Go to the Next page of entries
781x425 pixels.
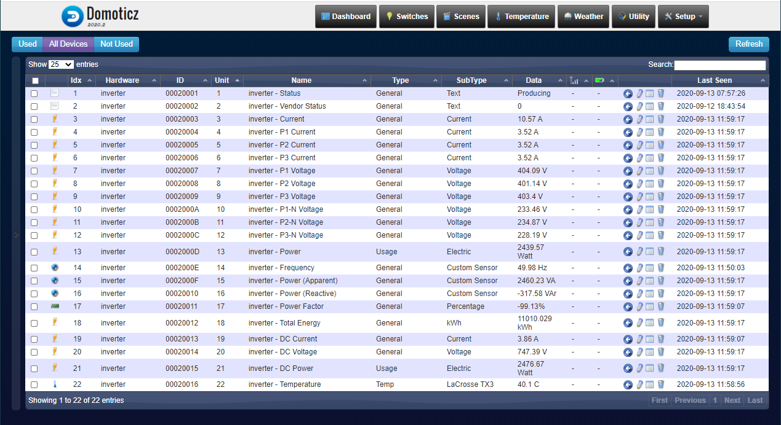click(732, 400)
